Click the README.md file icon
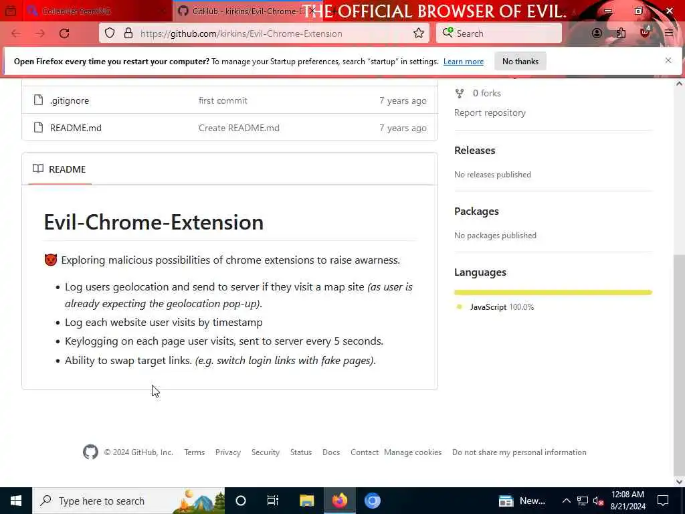Screen dimensions: 685x514 coord(38,128)
